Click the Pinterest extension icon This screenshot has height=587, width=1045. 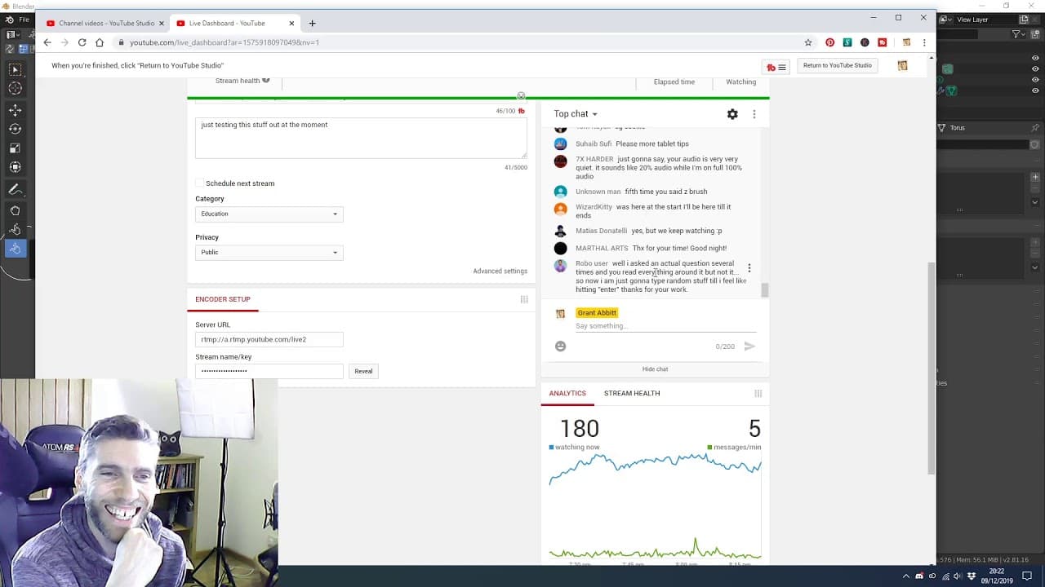[x=829, y=42]
